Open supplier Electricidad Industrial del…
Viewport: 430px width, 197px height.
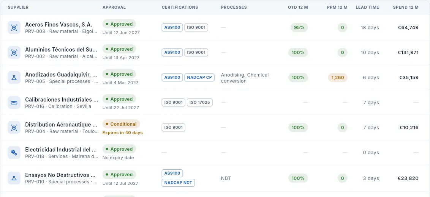(x=61, y=150)
